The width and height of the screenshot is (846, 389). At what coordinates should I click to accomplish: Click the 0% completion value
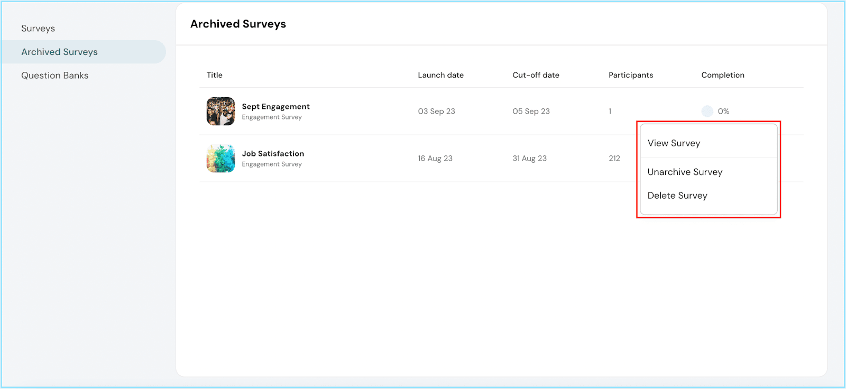click(723, 112)
